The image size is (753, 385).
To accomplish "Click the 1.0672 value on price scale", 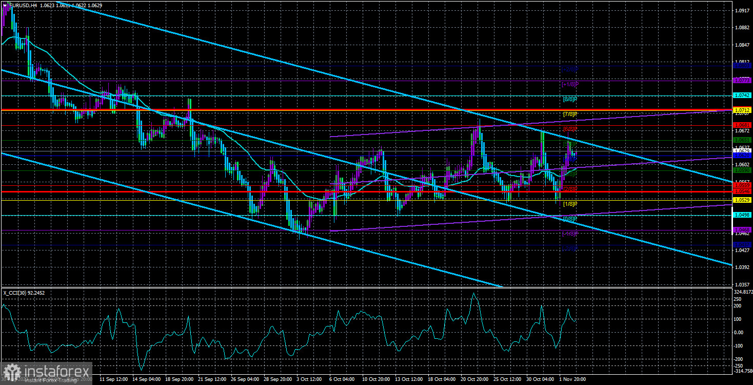I will point(742,130).
